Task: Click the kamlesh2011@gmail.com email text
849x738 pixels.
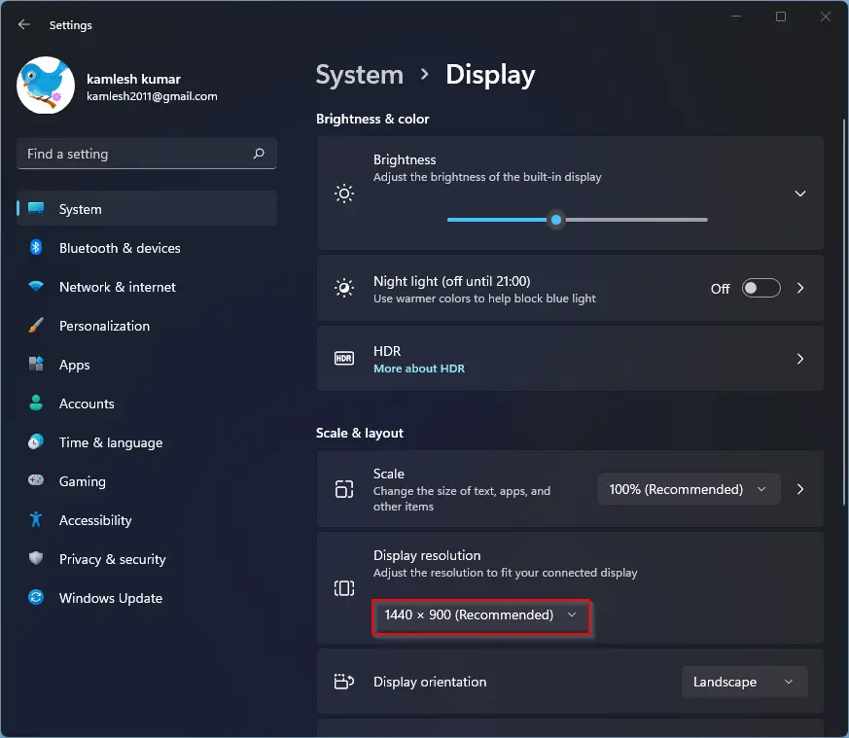Action: point(152,96)
